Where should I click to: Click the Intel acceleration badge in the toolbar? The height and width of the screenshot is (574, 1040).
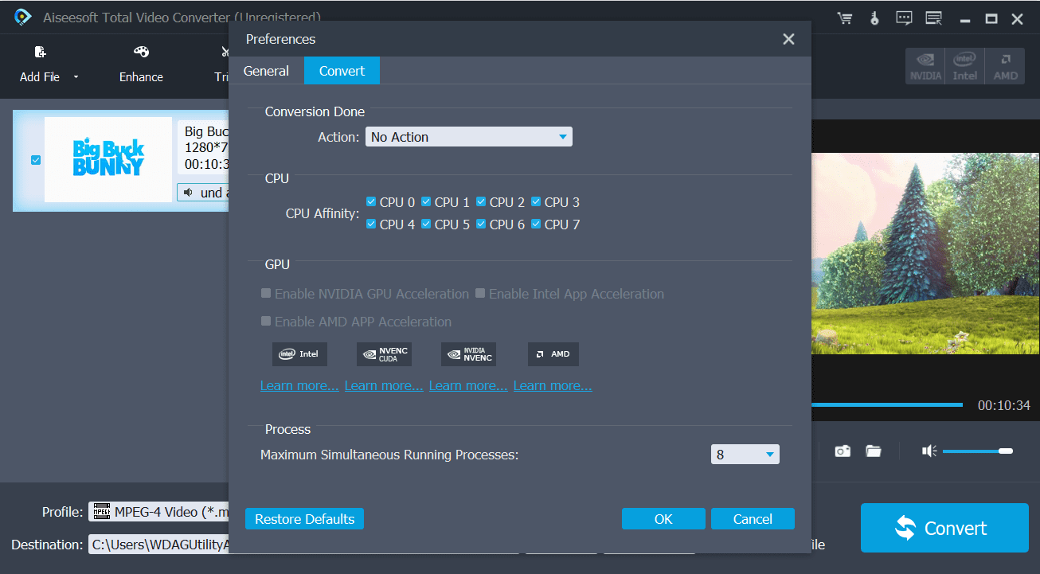965,66
